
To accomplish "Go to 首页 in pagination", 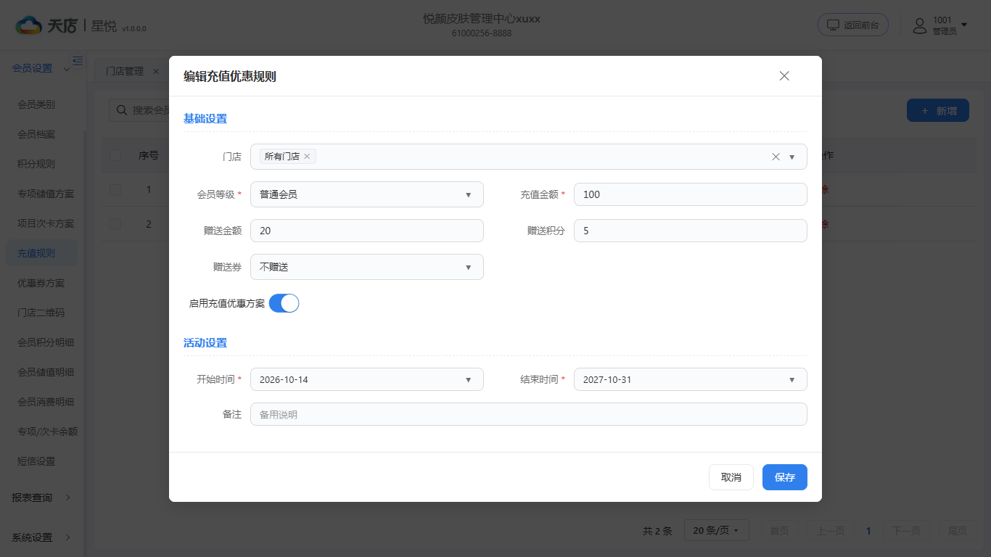I will [779, 531].
